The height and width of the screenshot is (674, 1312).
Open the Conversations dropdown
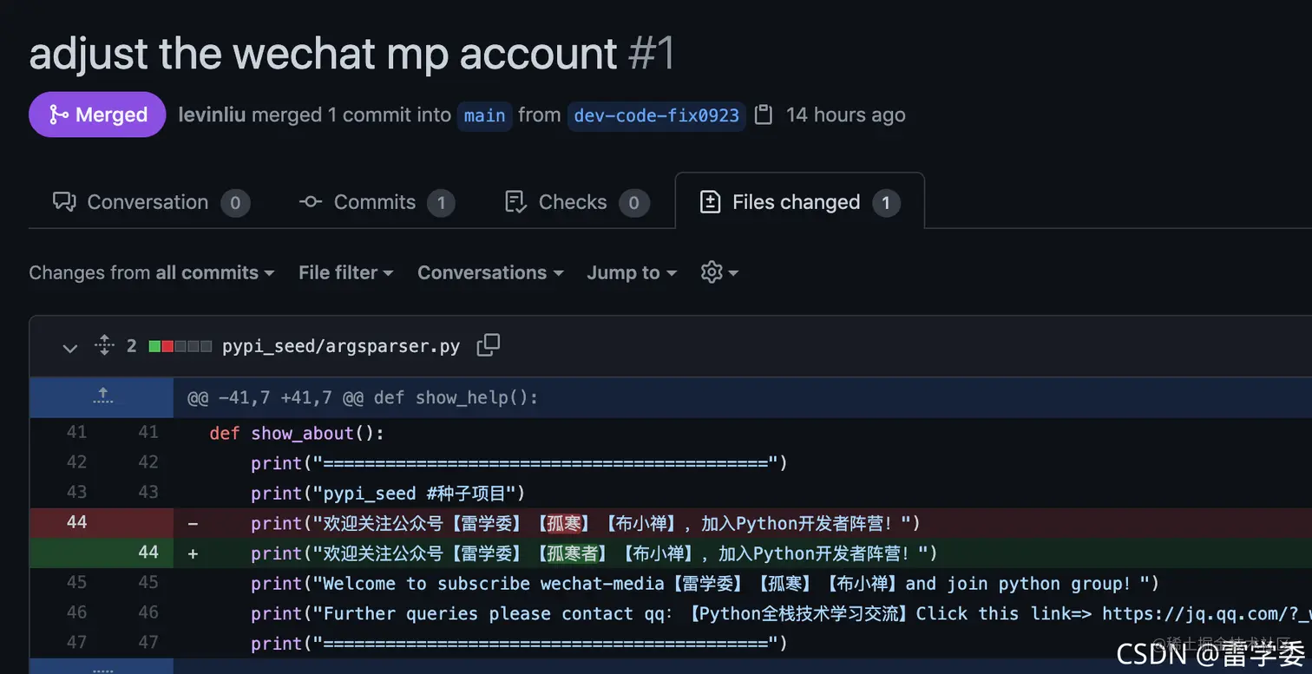pos(490,272)
